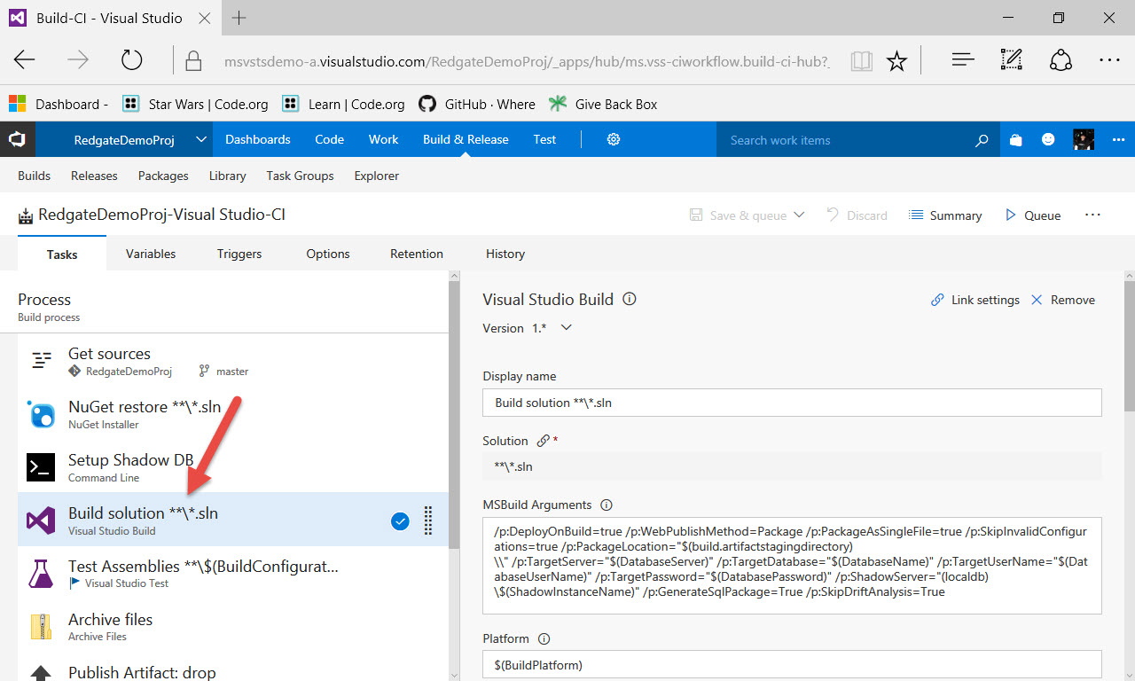The height and width of the screenshot is (681, 1135).
Task: Remove the Visual Studio Build task
Action: (x=1062, y=300)
